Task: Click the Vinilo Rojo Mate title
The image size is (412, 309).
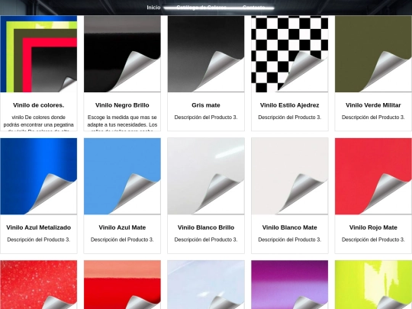Action: (373, 227)
